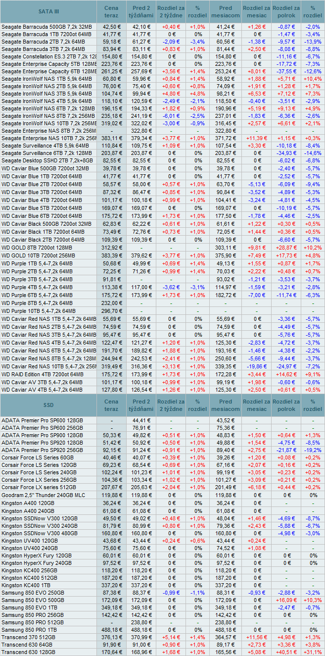Select Samsung 850 EVO 250GB product name
Image resolution: width=325 pixels, height=656 pixels.
[x=33, y=593]
